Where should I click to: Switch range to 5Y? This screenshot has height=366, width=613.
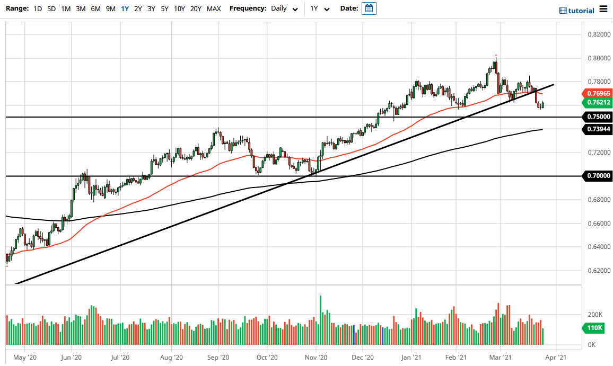coord(164,8)
